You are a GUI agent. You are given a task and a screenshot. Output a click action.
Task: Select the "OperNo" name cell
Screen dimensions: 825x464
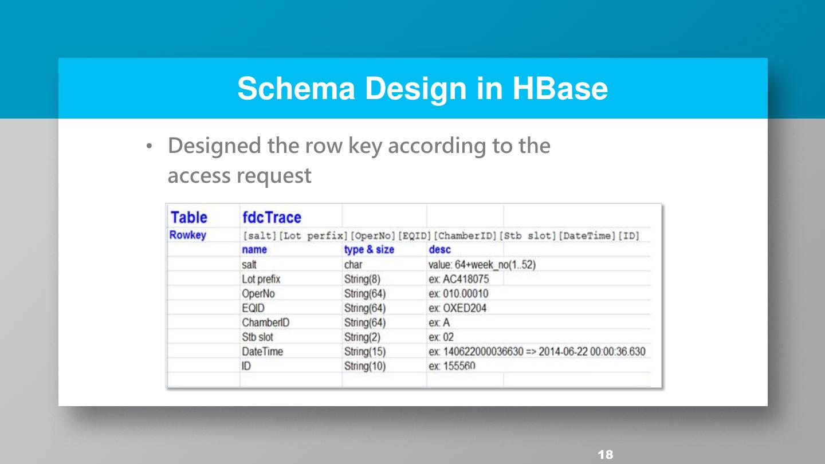258,293
